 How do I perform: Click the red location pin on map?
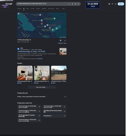pos(42,24)
